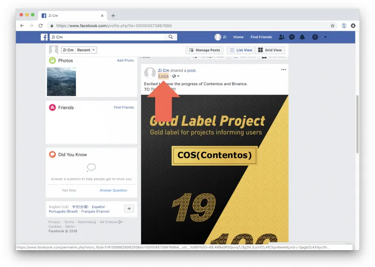Open account menu arrow in navbar
This screenshot has width=375, height=267.
pos(325,37)
